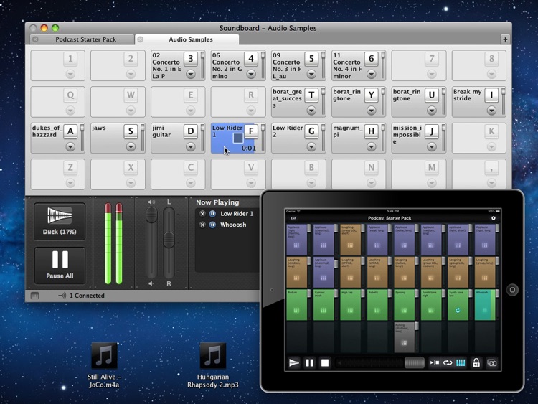The height and width of the screenshot is (404, 538).
Task: Tap the gray Pulsing pad on iPad
Action: click(x=404, y=337)
